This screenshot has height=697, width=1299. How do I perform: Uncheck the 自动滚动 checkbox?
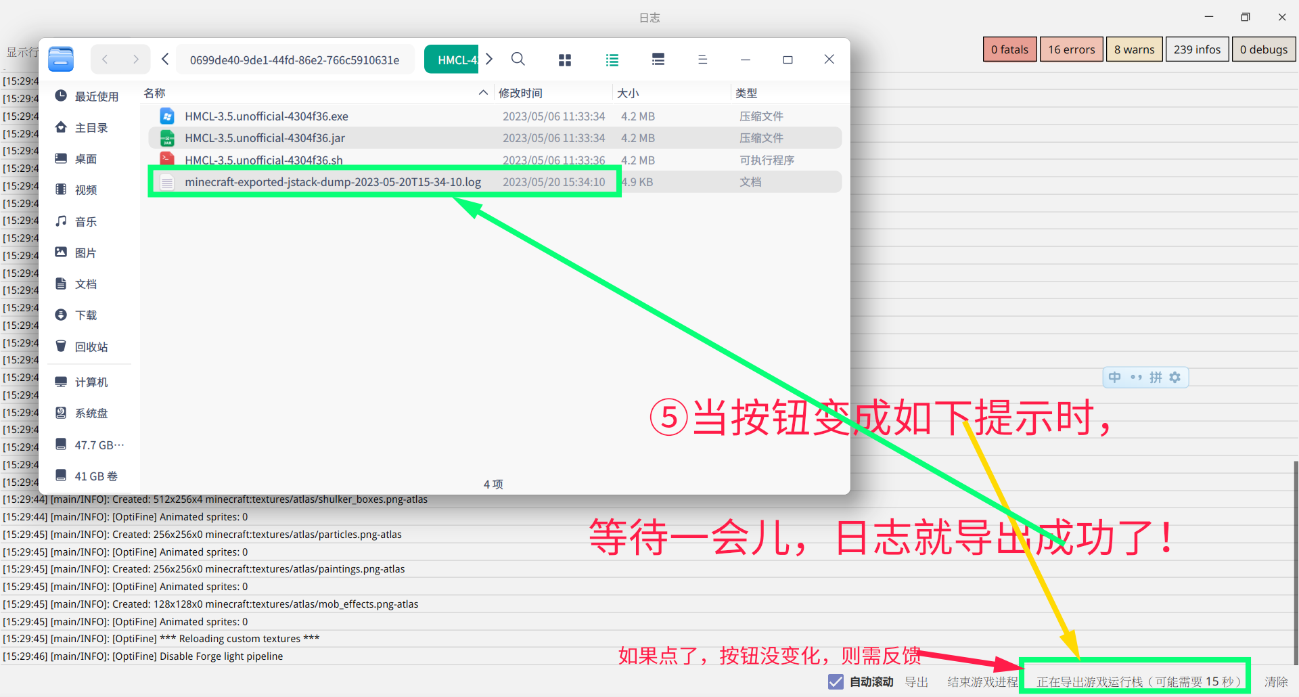coord(836,681)
